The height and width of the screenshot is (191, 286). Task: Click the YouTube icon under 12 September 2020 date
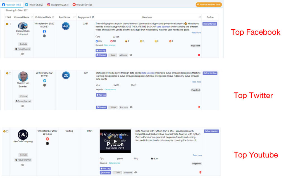[x=47, y=139]
